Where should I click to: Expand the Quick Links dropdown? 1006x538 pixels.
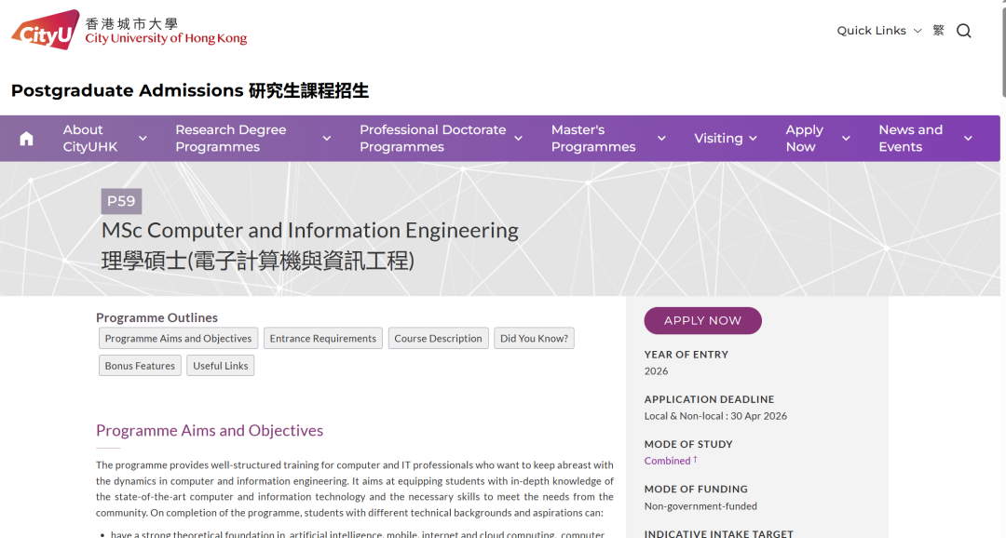(879, 31)
